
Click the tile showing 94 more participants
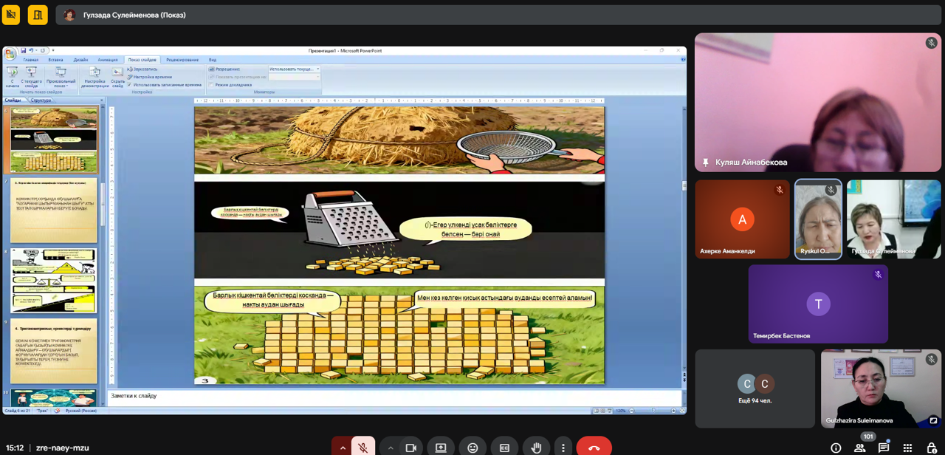click(x=755, y=389)
